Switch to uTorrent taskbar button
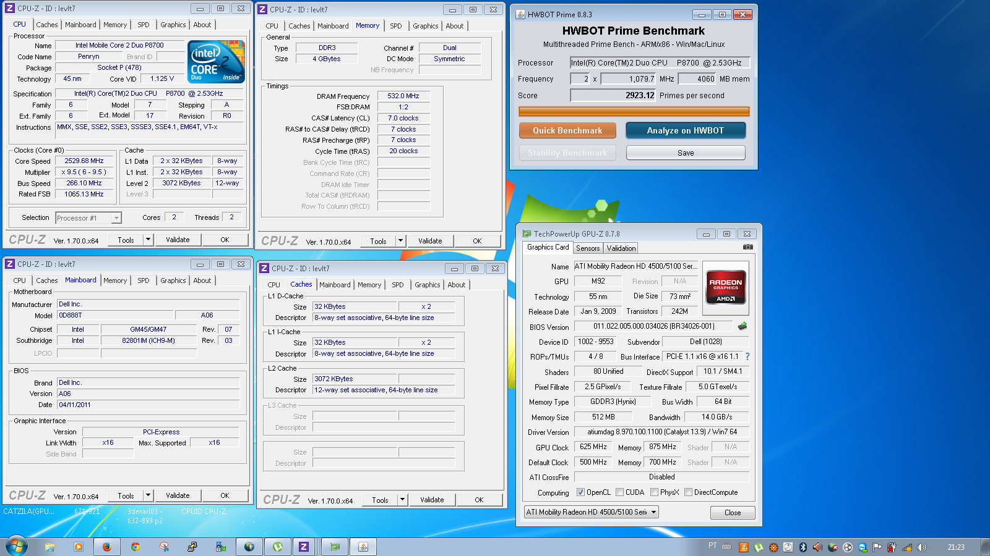This screenshot has width=990, height=556. (278, 547)
